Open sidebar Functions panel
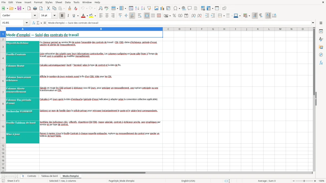 pyautogui.click(x=321, y=63)
